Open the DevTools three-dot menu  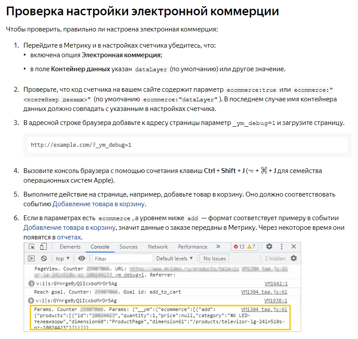pos(282,246)
